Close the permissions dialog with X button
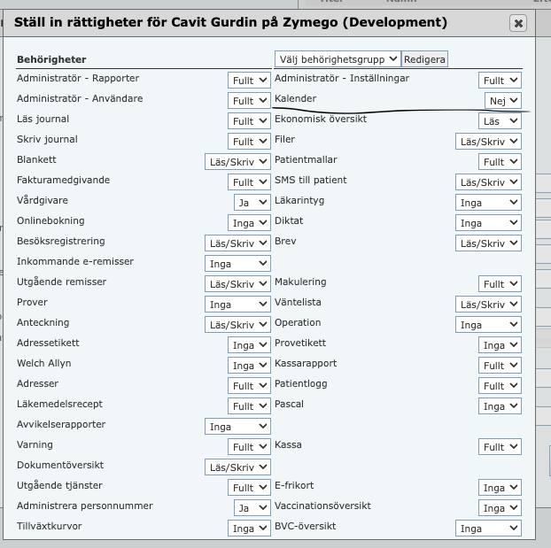Screen dimensions: 551x548 coord(518,24)
